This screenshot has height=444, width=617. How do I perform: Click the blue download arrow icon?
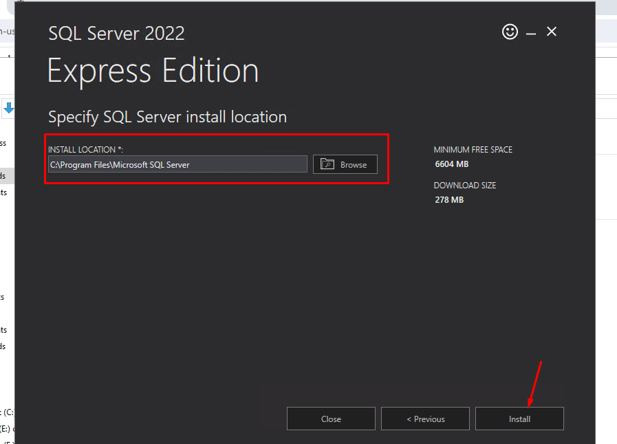click(8, 107)
